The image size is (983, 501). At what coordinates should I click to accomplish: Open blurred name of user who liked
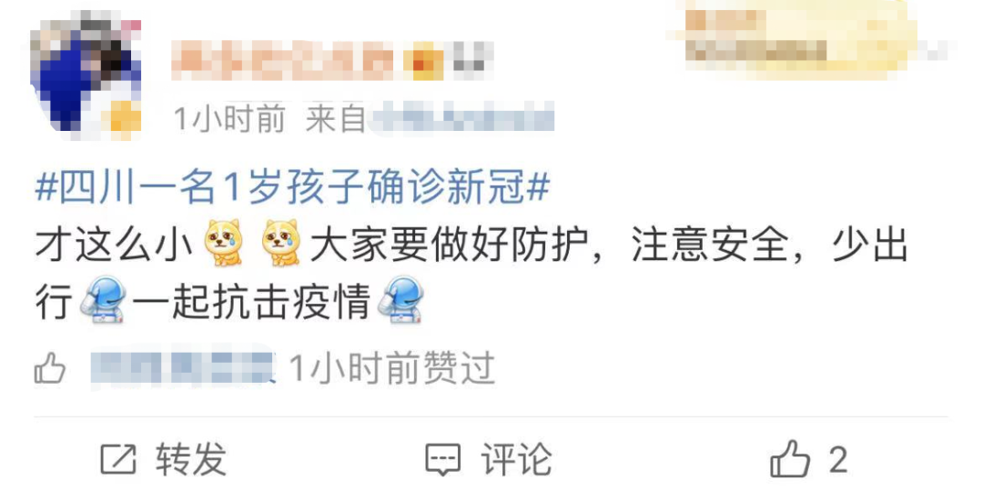click(x=183, y=367)
